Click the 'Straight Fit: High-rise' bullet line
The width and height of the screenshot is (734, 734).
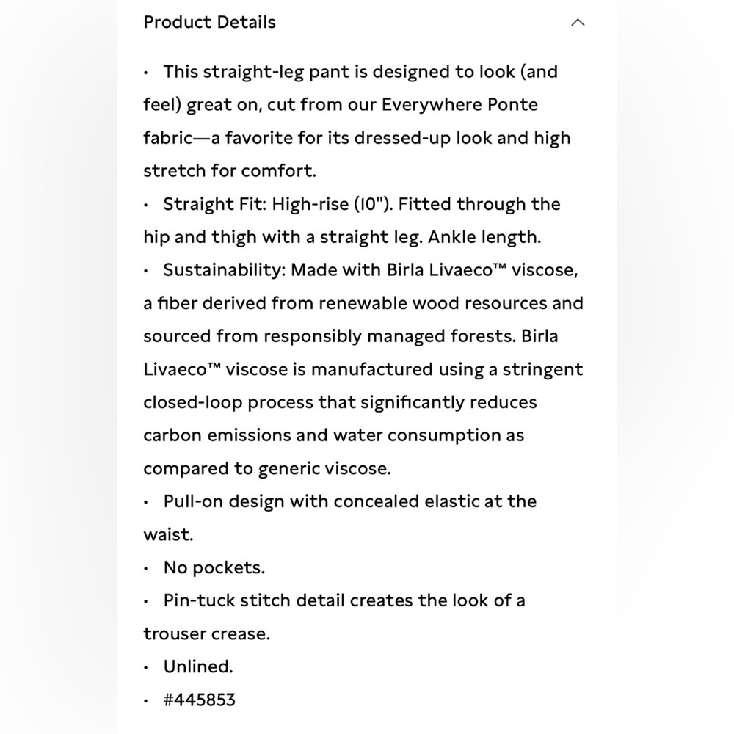point(361,204)
